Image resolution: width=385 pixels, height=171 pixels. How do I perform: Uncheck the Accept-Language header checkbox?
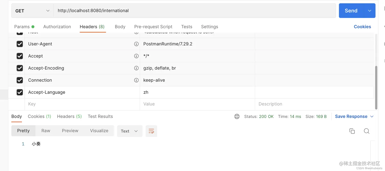click(20, 92)
